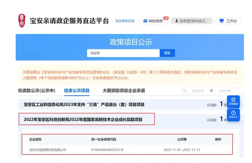Click 企业名称 column header
The height and width of the screenshot is (163, 252).
tap(35, 139)
